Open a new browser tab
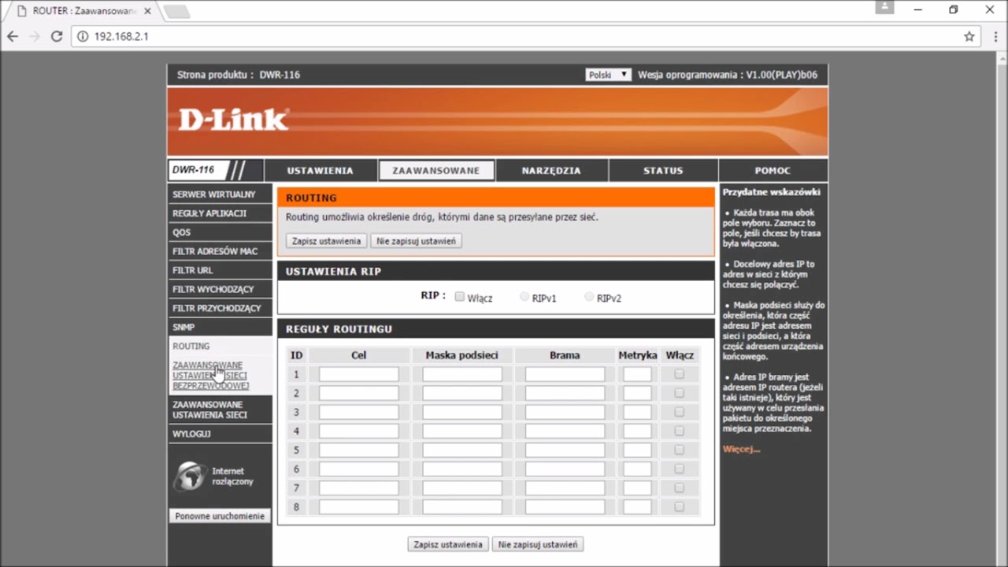Image resolution: width=1008 pixels, height=567 pixels. pyautogui.click(x=176, y=11)
